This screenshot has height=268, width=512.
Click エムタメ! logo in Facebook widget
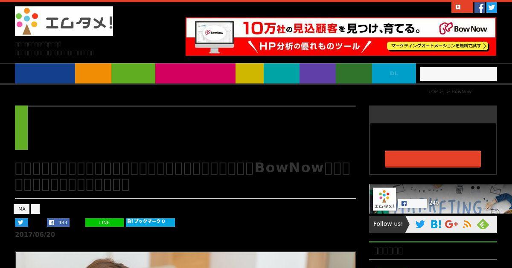[384, 199]
